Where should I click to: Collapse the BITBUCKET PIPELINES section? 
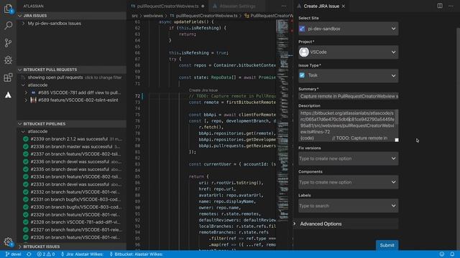click(20, 124)
